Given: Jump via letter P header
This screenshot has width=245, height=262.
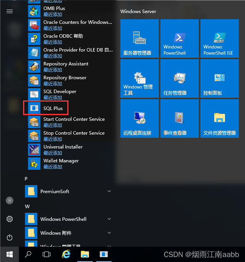Looking at the screenshot, I should click(x=26, y=179).
